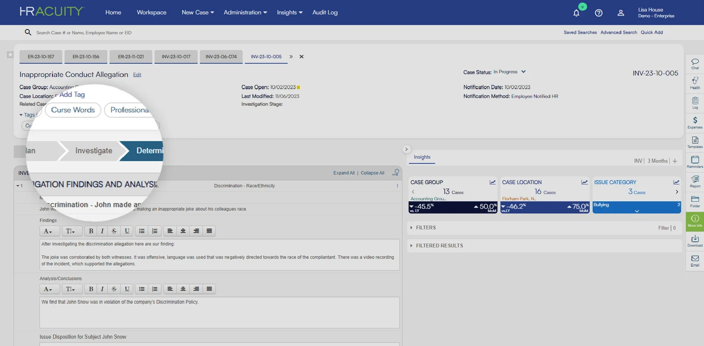
Task: Toggle underline in the Findings toolbar
Action: [x=127, y=231]
